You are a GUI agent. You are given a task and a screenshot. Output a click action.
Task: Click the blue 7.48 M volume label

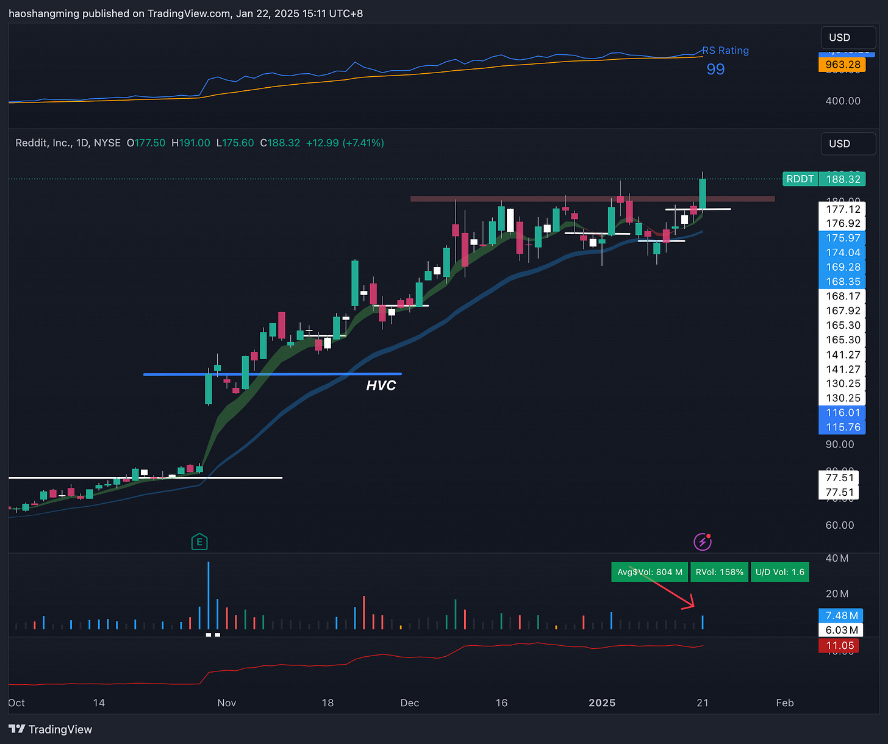[841, 616]
